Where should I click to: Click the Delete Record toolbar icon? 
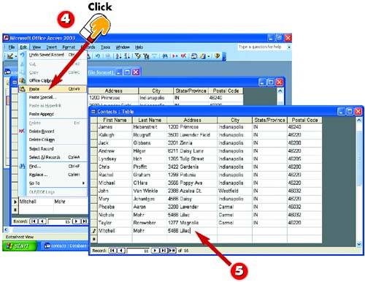[183, 56]
